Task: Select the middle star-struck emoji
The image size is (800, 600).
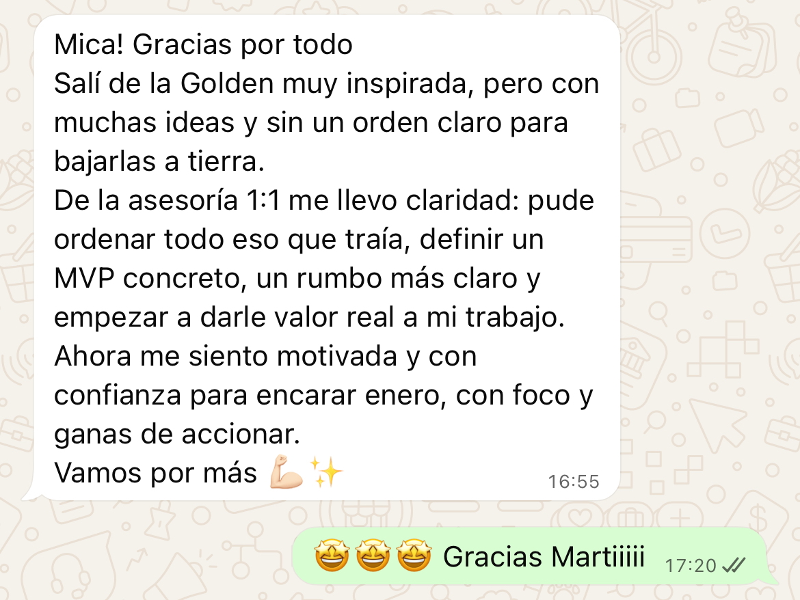Action: (x=373, y=556)
